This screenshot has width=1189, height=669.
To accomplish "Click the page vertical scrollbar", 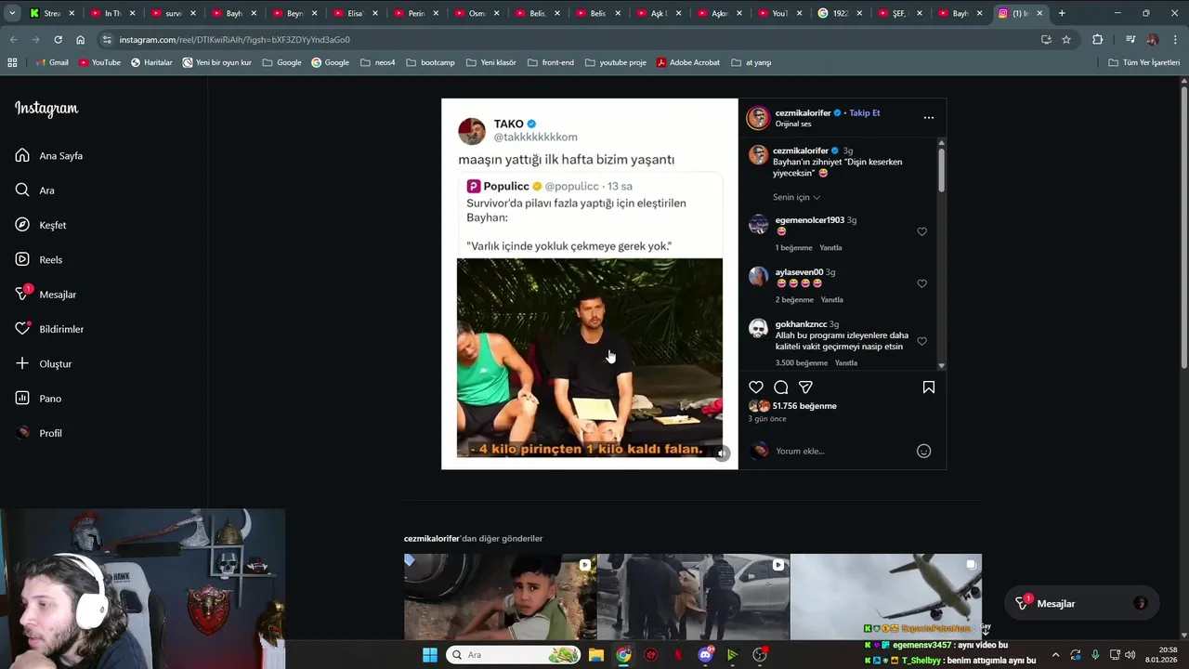I will [1183, 228].
